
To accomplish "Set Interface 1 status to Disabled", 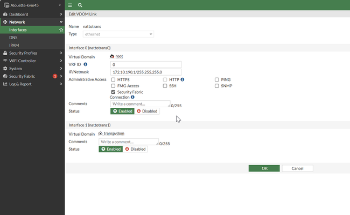I will point(135,149).
